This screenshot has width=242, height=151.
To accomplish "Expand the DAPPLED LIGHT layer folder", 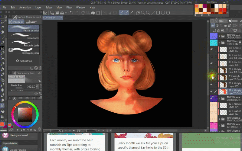I will click(219, 98).
